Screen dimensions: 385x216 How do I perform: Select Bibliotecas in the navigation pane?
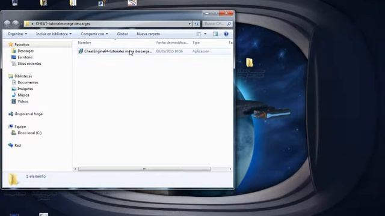23,76
